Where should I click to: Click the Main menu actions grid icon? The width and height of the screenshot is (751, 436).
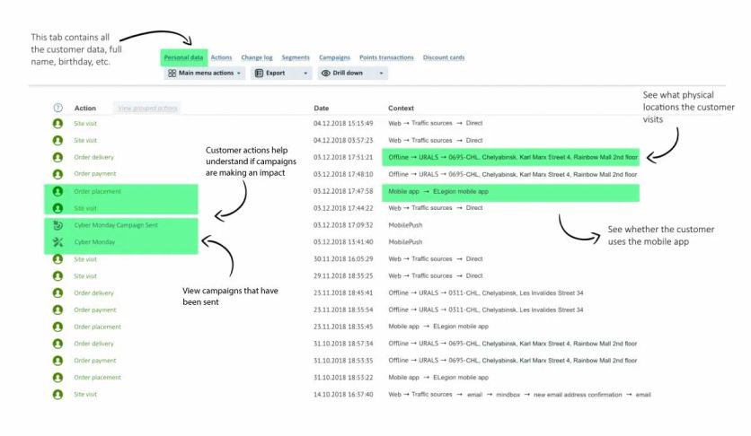(x=172, y=74)
